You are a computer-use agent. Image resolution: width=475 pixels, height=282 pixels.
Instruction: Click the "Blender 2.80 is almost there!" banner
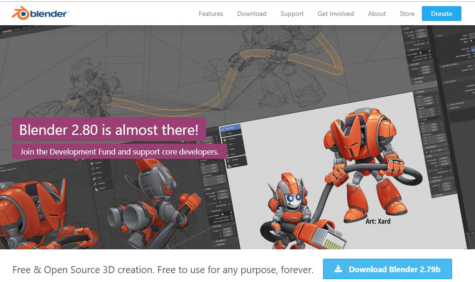point(109,129)
